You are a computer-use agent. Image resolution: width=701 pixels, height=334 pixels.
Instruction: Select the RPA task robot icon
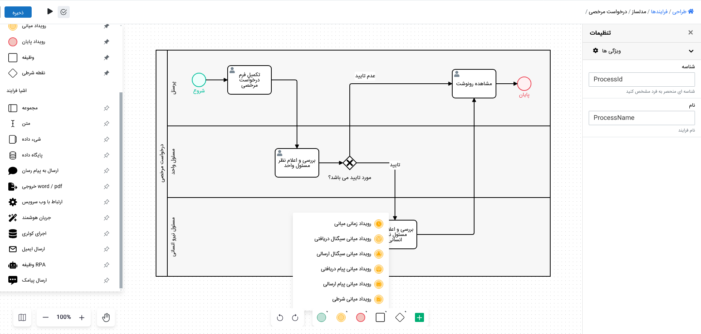[x=13, y=265]
